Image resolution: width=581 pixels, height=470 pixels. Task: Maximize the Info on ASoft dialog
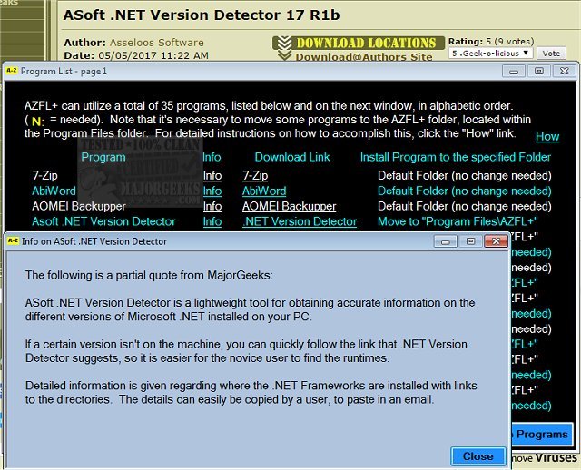pyautogui.click(x=470, y=241)
